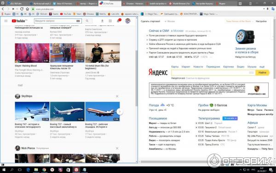
Task: Open the YouTube hamburger guide menu
Action: 6,21
